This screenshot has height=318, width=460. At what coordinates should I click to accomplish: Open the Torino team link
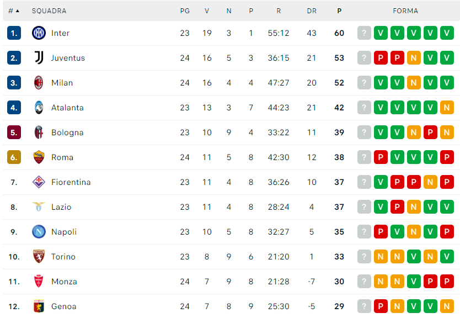[63, 257]
